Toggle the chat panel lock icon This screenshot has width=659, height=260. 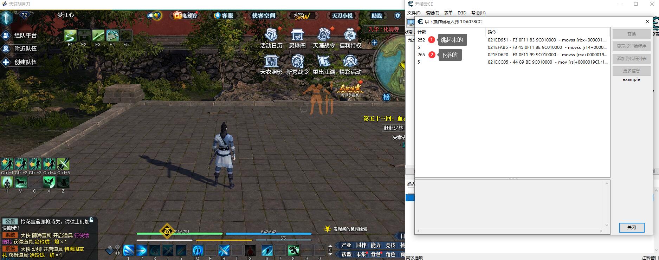[x=91, y=220]
